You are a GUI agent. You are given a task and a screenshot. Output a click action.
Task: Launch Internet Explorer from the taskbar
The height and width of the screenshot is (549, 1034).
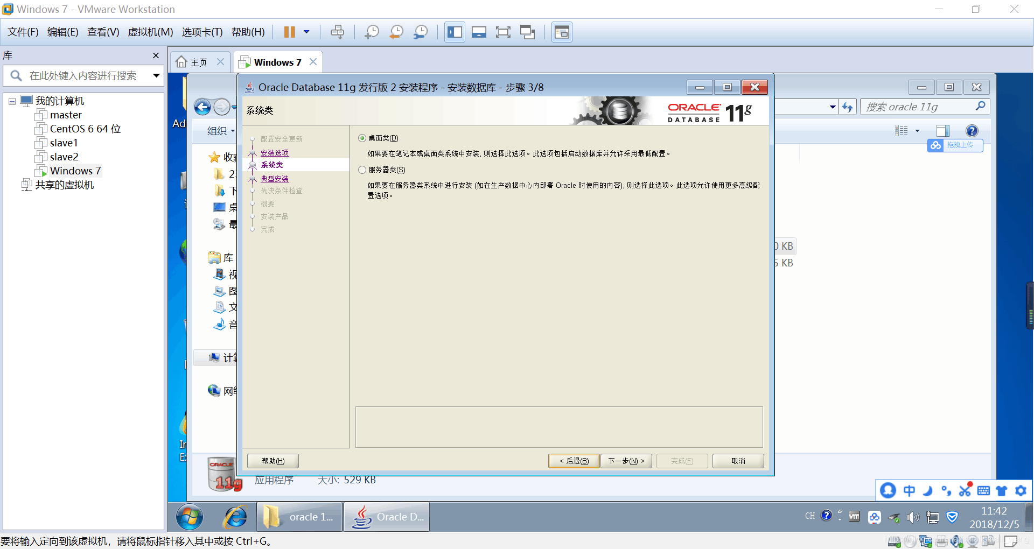[x=236, y=517]
